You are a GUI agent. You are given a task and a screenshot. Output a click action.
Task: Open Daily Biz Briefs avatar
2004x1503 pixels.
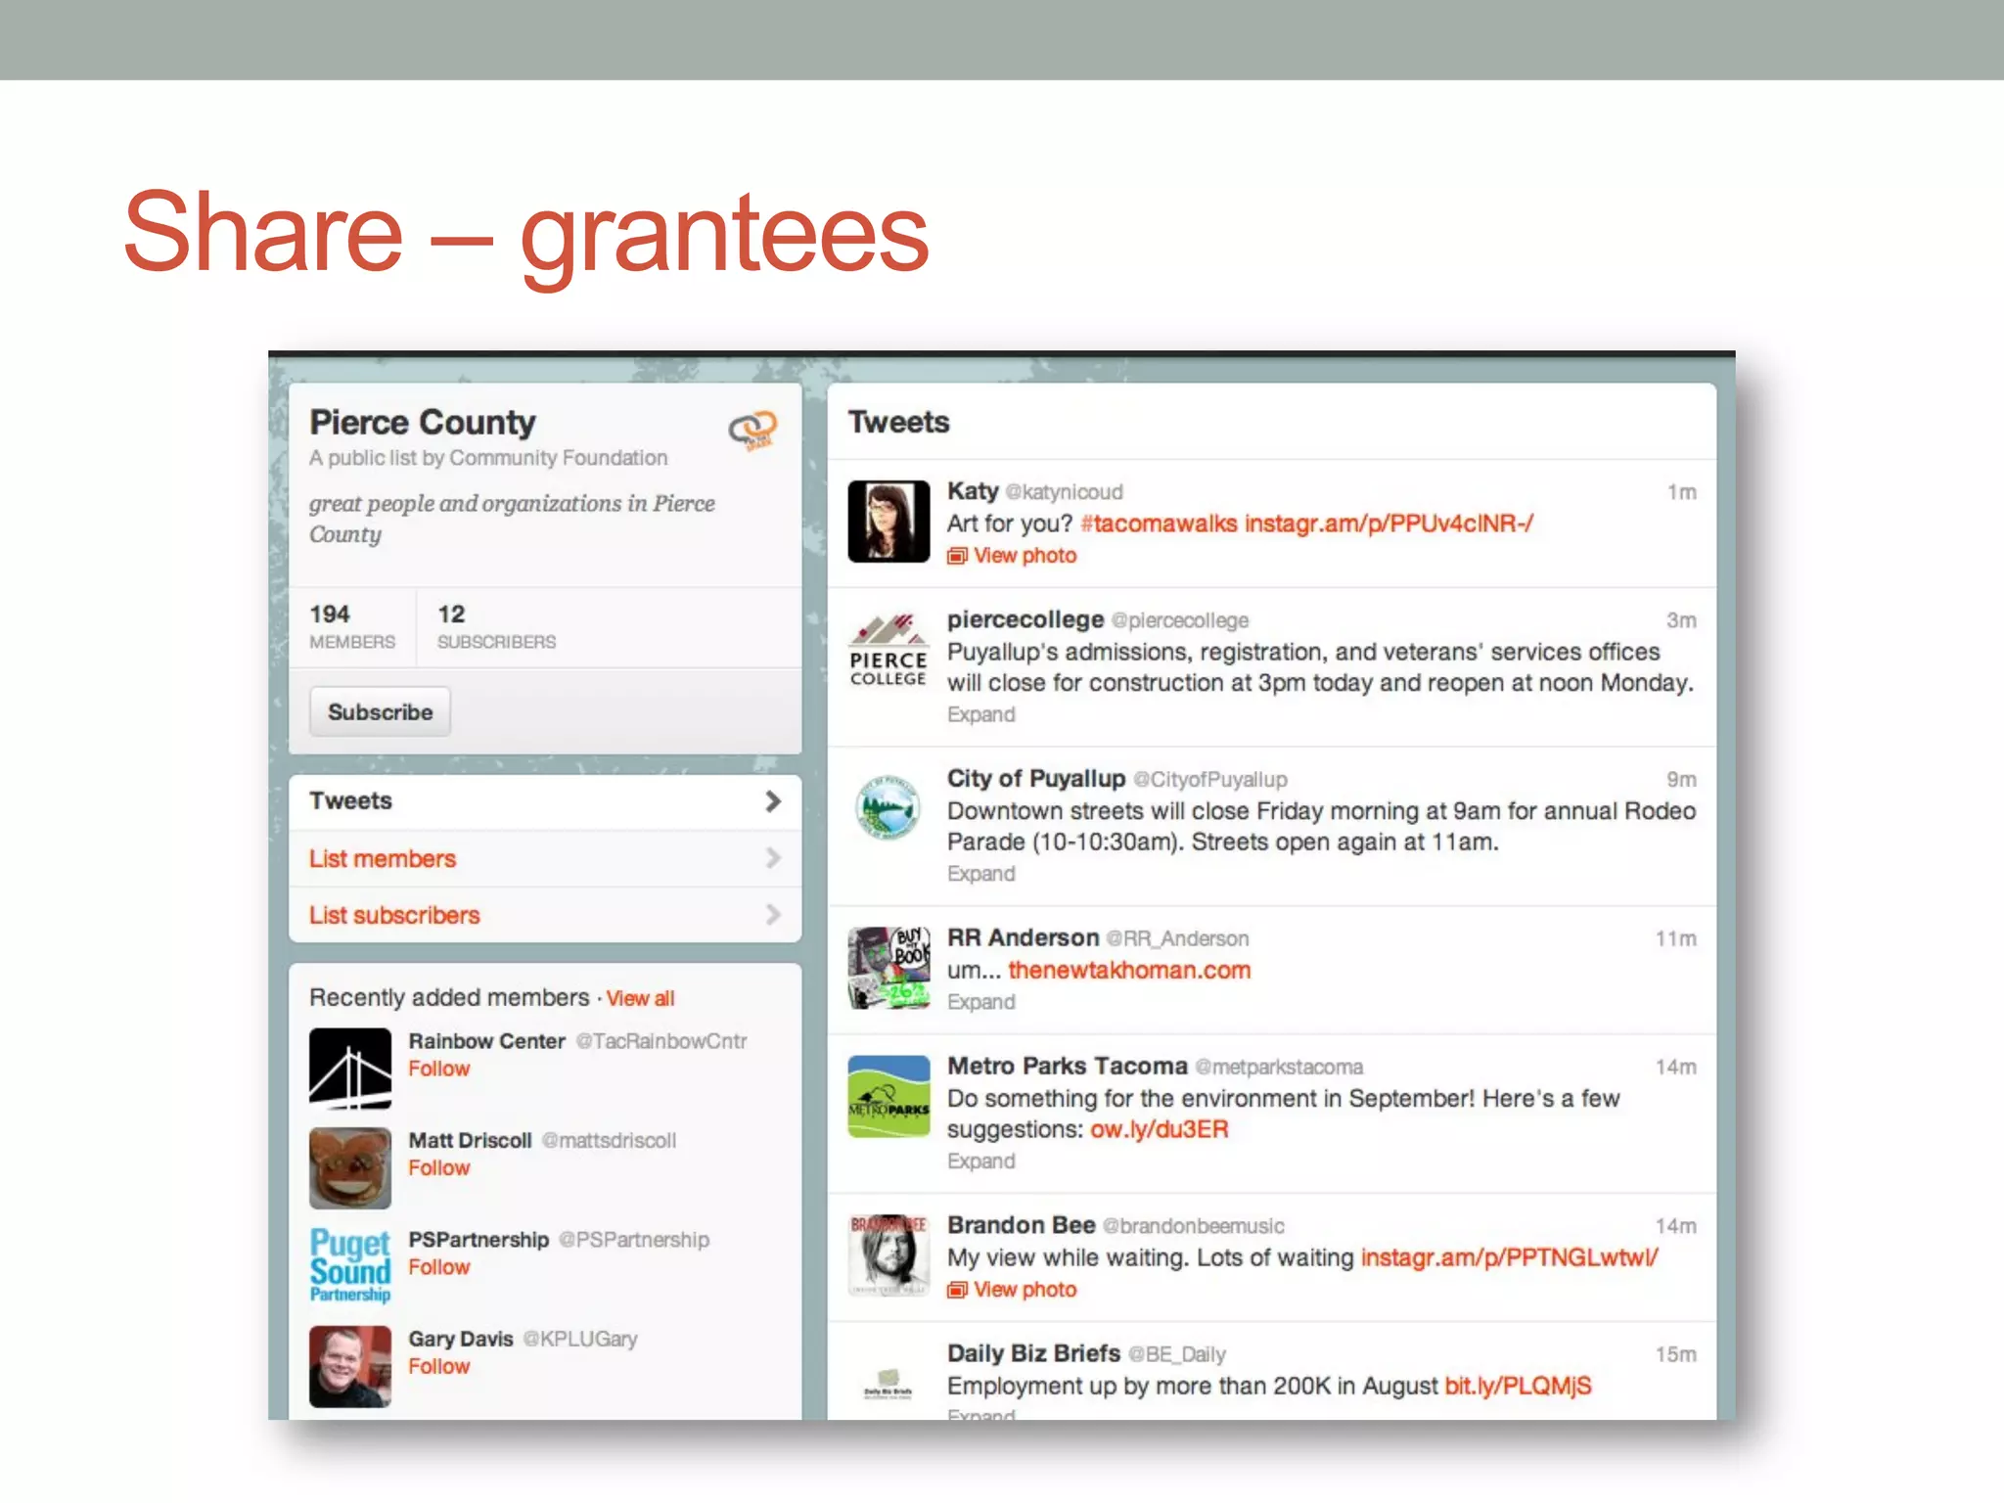pos(888,1384)
